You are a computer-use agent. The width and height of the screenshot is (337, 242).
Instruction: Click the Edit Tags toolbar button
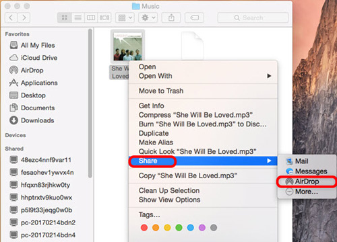coord(194,17)
